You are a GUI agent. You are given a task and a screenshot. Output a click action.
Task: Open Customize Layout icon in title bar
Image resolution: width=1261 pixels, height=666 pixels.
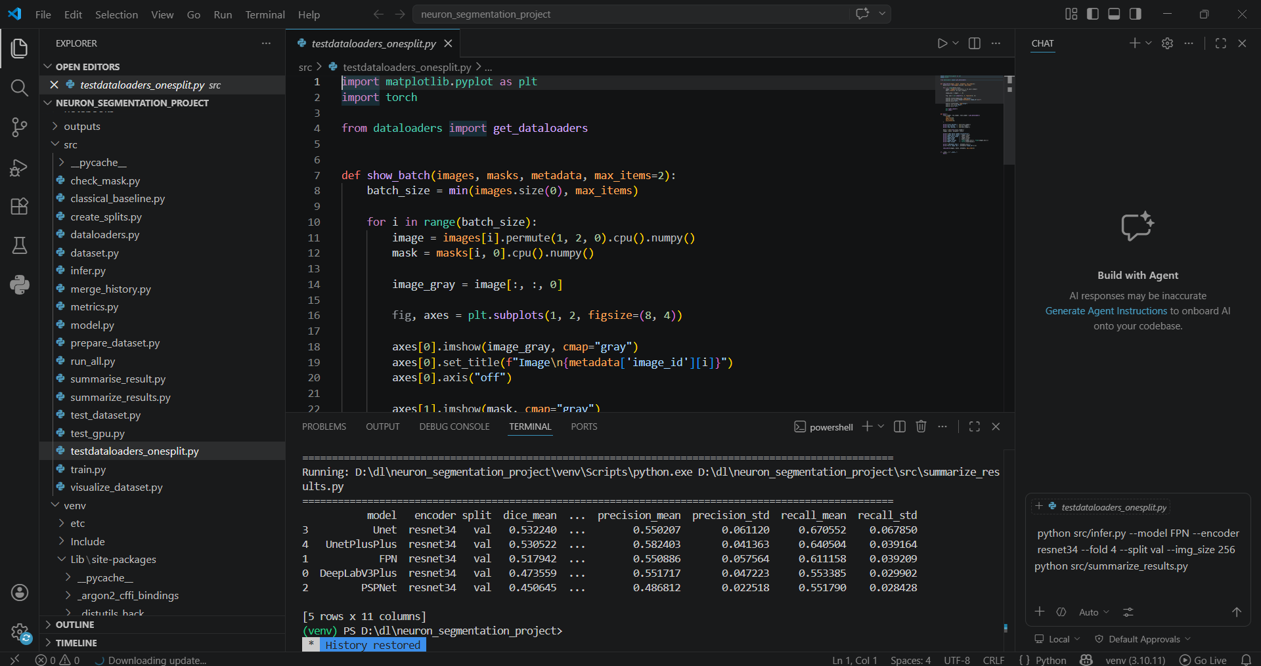point(1071,14)
